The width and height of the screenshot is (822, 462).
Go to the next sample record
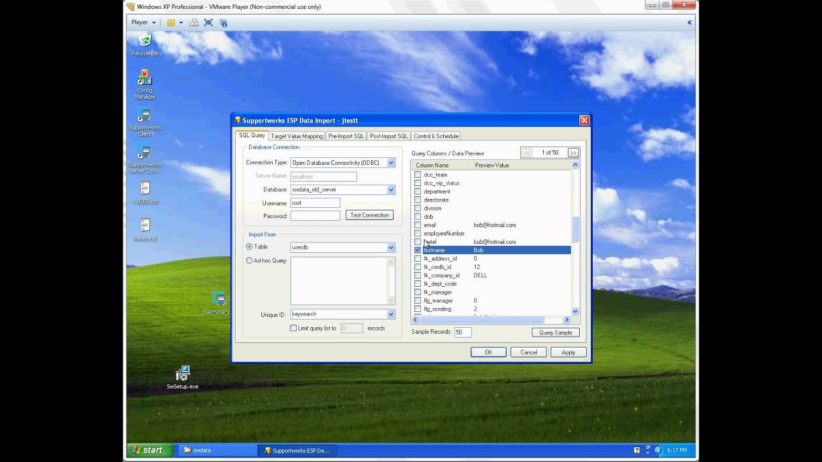pyautogui.click(x=573, y=153)
